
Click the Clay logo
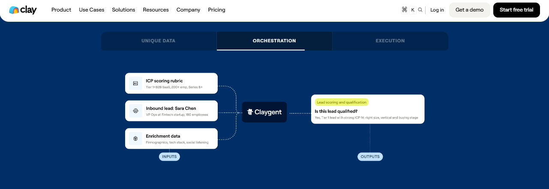coord(23,10)
